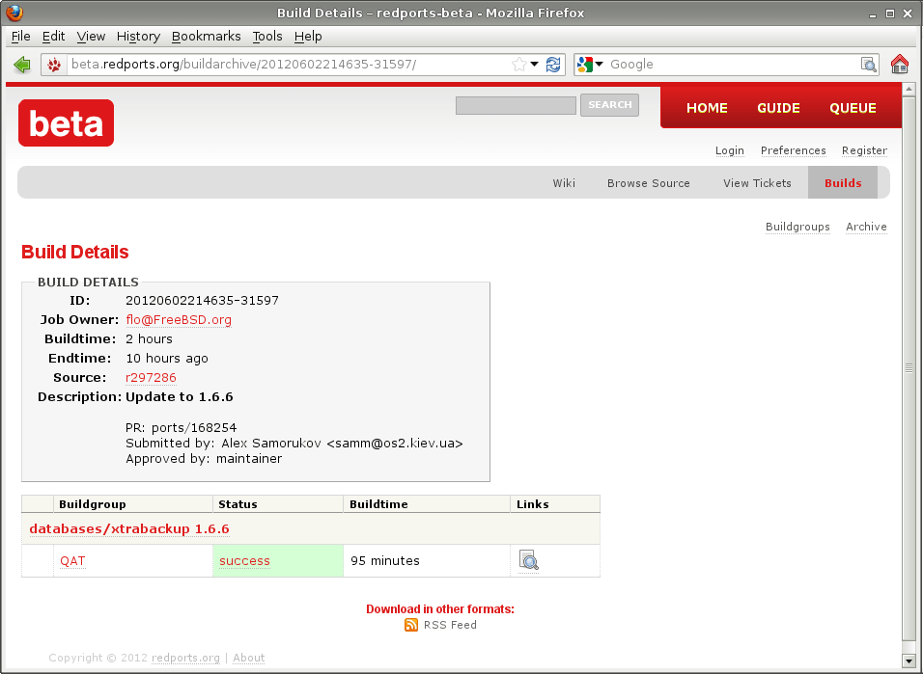Viewport: 923px width, 674px height.
Task: Open the databases/xtrabackup 1.6.6 link
Action: (x=129, y=529)
